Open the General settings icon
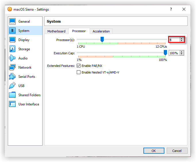 12,22
